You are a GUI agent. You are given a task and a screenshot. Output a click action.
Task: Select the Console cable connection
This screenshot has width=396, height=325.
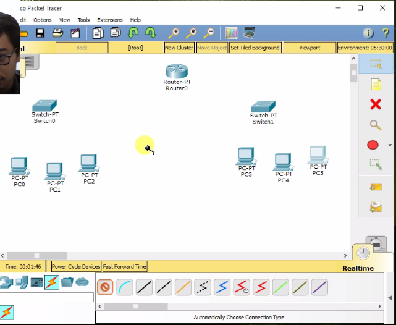[x=125, y=287]
